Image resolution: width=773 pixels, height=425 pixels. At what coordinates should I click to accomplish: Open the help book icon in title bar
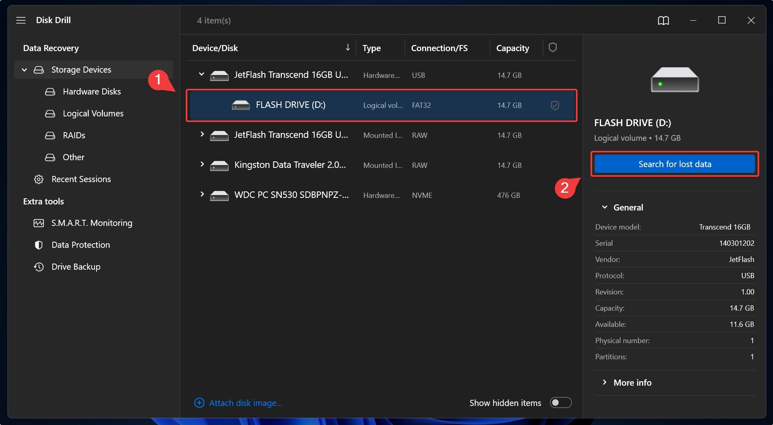[663, 20]
